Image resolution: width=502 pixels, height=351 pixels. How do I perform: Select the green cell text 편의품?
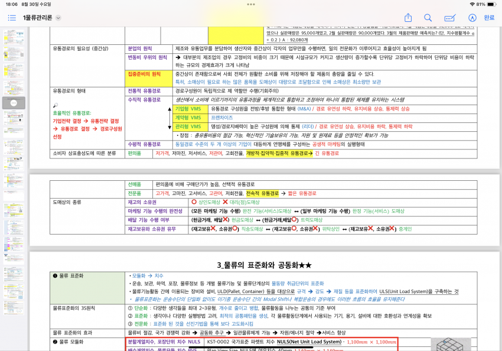coord(135,153)
